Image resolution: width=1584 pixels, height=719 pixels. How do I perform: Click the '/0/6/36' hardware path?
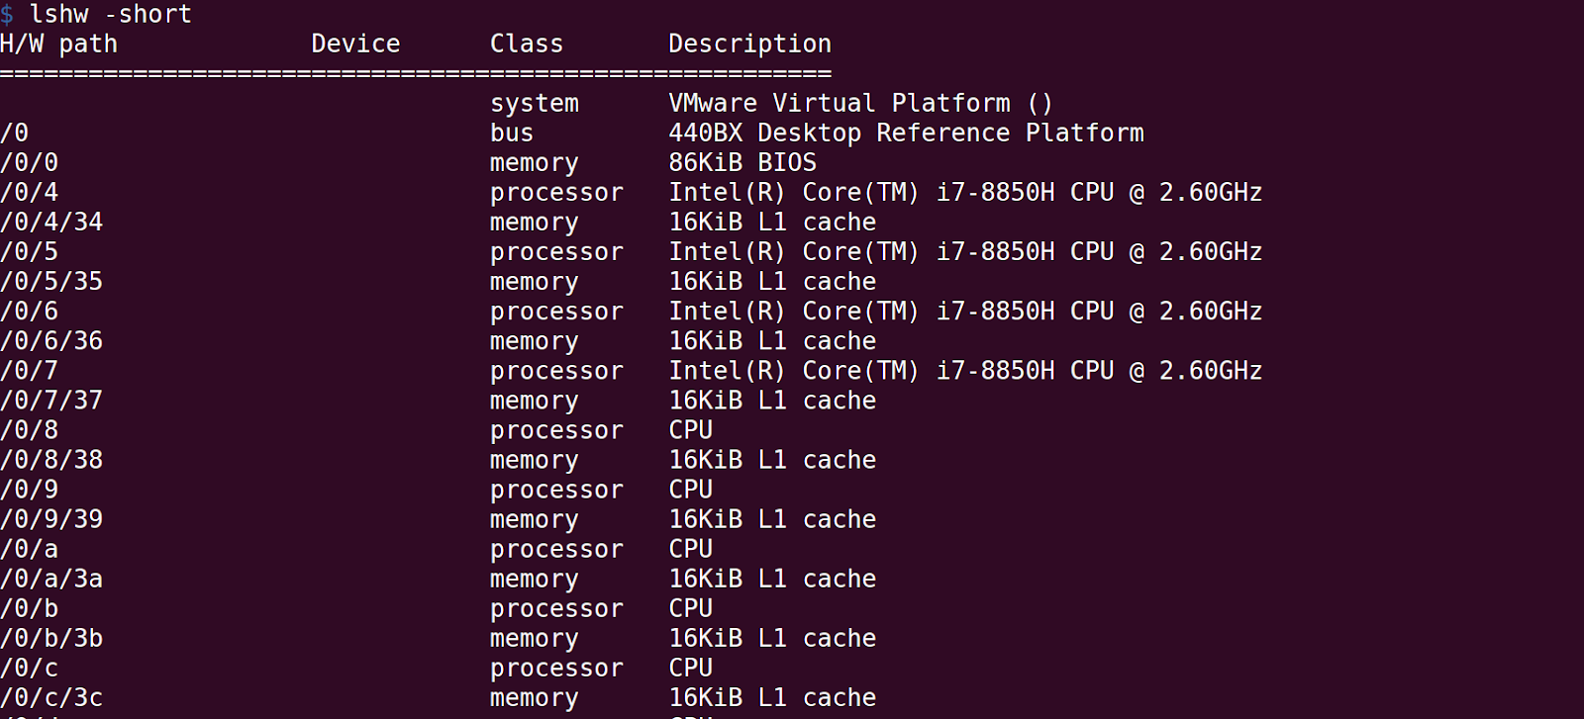[51, 341]
